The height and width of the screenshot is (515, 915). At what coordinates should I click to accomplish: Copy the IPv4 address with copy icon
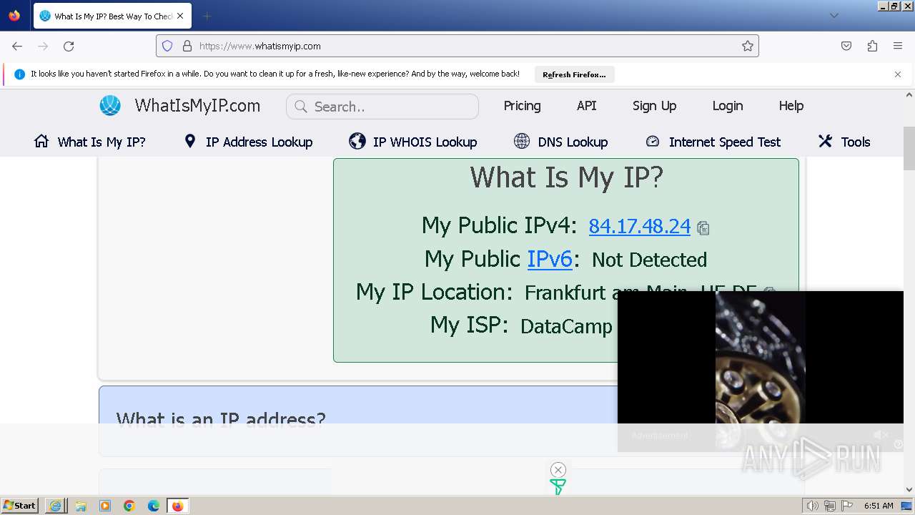pos(703,228)
